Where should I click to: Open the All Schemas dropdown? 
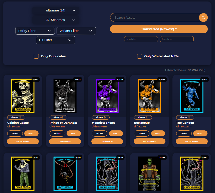[x=56, y=20]
